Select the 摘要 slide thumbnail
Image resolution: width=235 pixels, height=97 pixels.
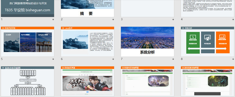pos(87,8)
